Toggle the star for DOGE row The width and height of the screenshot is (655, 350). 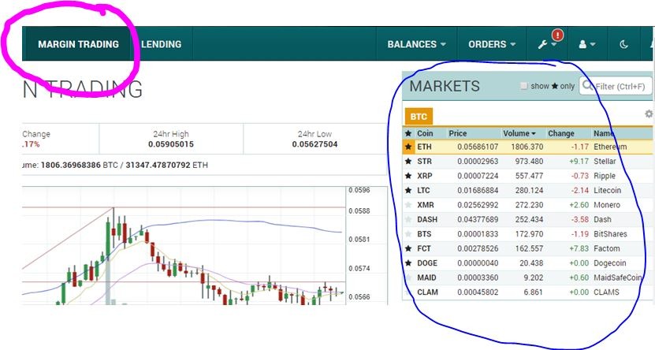(408, 263)
